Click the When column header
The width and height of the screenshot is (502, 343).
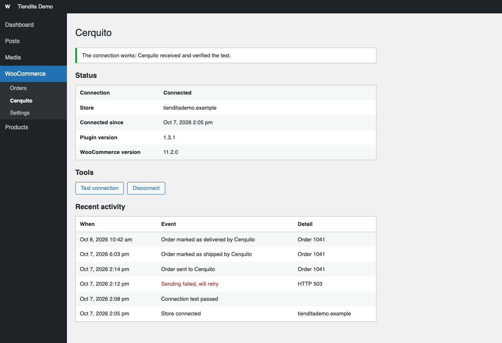pyautogui.click(x=87, y=224)
